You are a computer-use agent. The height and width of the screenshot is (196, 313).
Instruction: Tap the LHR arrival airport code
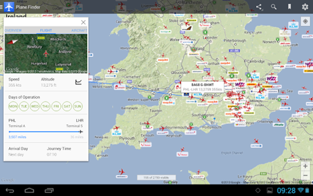(x=80, y=120)
